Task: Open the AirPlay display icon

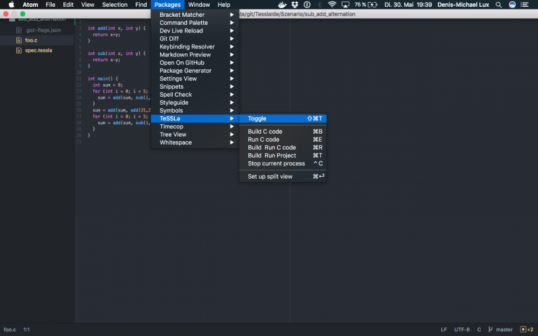Action: click(x=345, y=5)
